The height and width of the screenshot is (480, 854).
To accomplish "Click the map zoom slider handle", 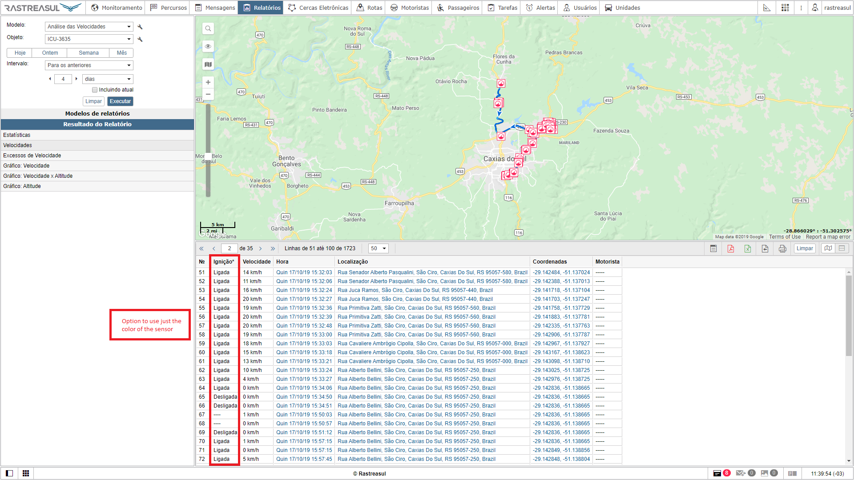I will [208, 156].
